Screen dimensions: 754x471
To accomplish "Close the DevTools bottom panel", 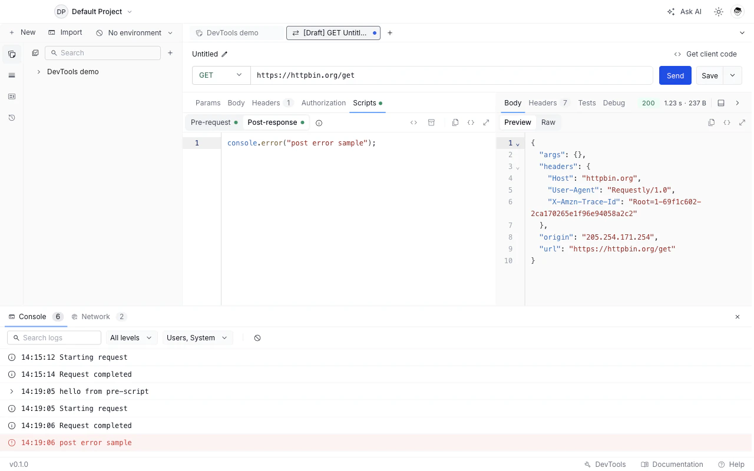I will 738,317.
